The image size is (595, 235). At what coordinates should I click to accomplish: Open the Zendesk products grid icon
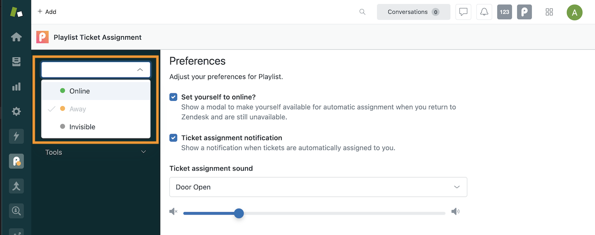[549, 12]
